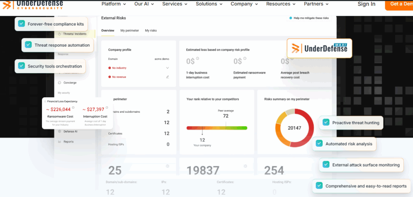413x197 pixels.
Task: Click info icon by estimated ransomware payment 0$
Action: pyautogui.click(x=245, y=58)
